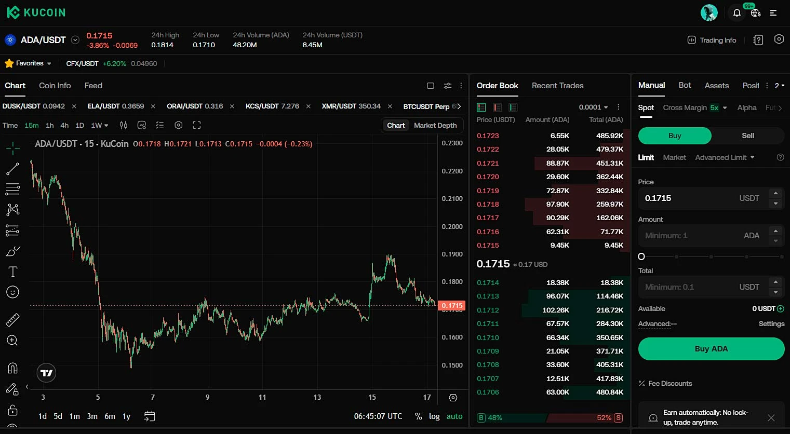The image size is (790, 434).
Task: Switch to Sell side
Action: (748, 135)
